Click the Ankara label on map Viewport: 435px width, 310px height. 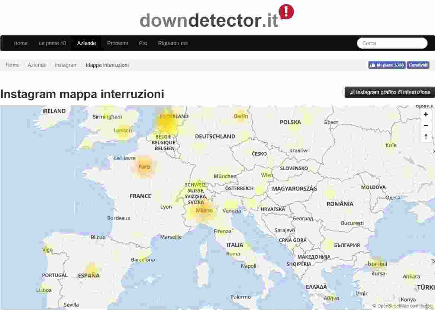point(411,277)
